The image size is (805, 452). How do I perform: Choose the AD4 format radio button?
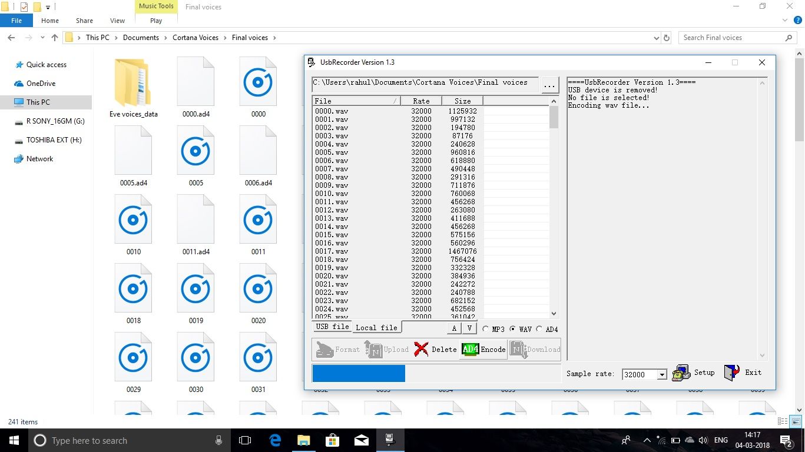tap(539, 329)
